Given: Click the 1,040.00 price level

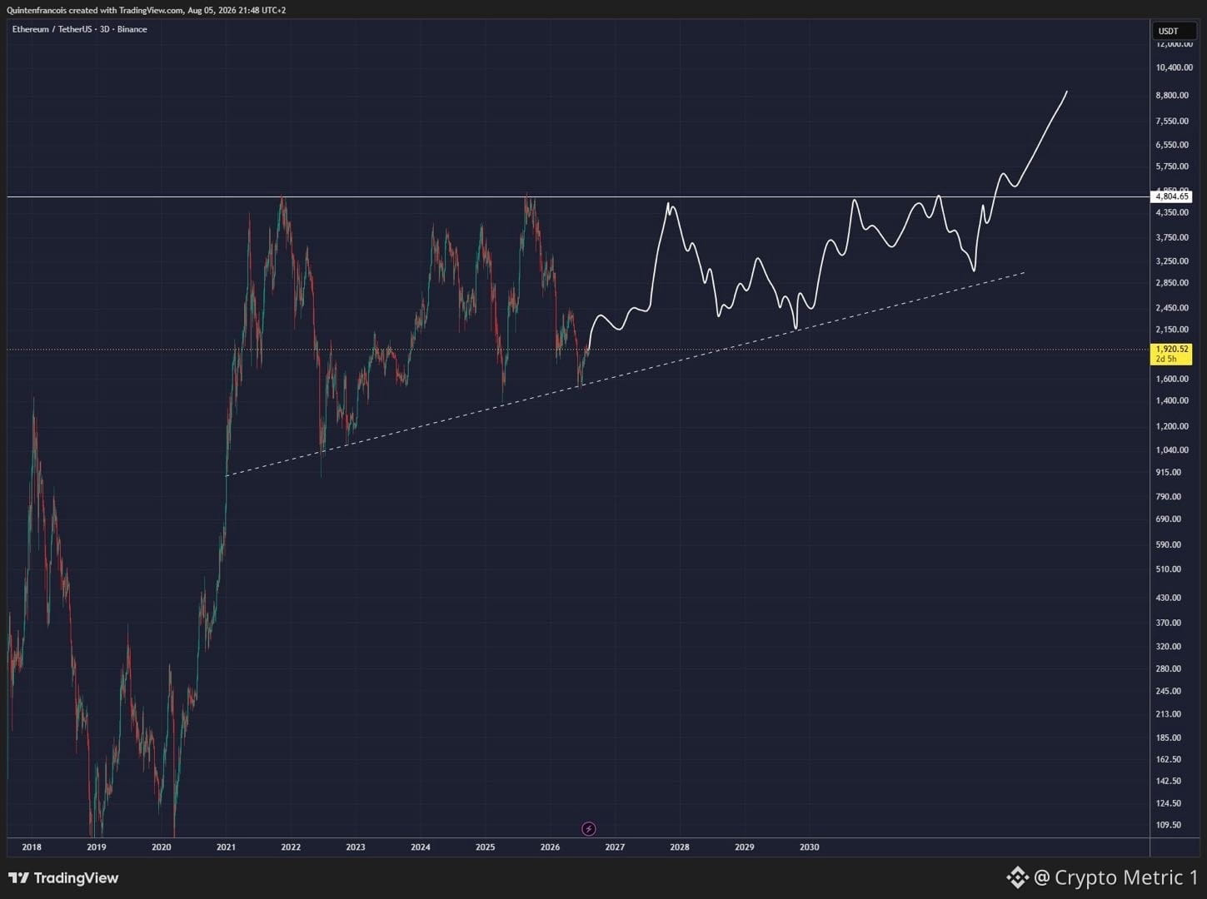Looking at the screenshot, I should [x=1172, y=450].
